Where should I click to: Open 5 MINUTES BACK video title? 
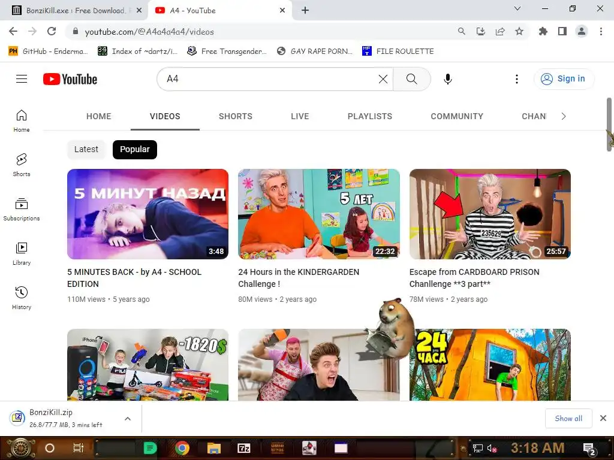134,278
